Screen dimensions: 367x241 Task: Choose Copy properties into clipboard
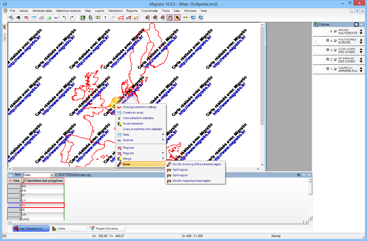click(x=141, y=129)
